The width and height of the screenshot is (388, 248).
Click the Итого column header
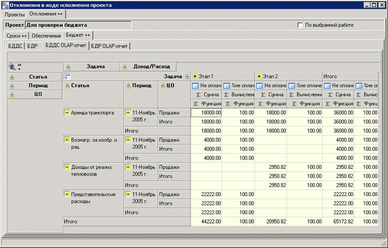(x=350, y=76)
